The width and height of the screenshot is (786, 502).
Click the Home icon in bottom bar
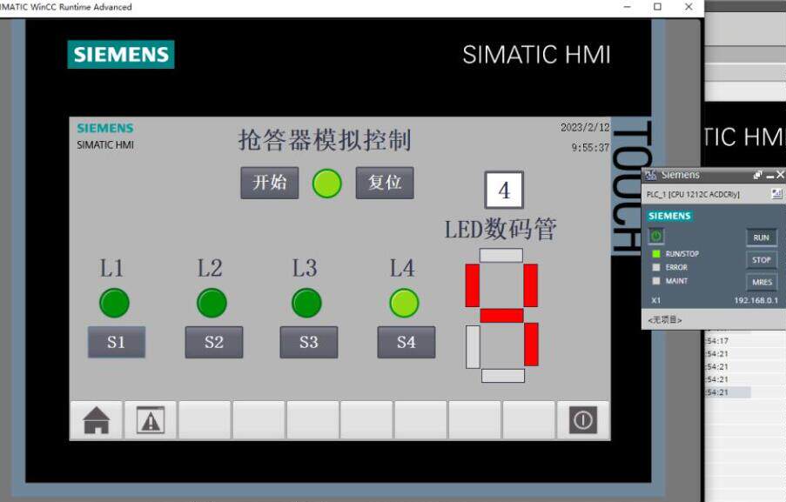click(x=97, y=420)
